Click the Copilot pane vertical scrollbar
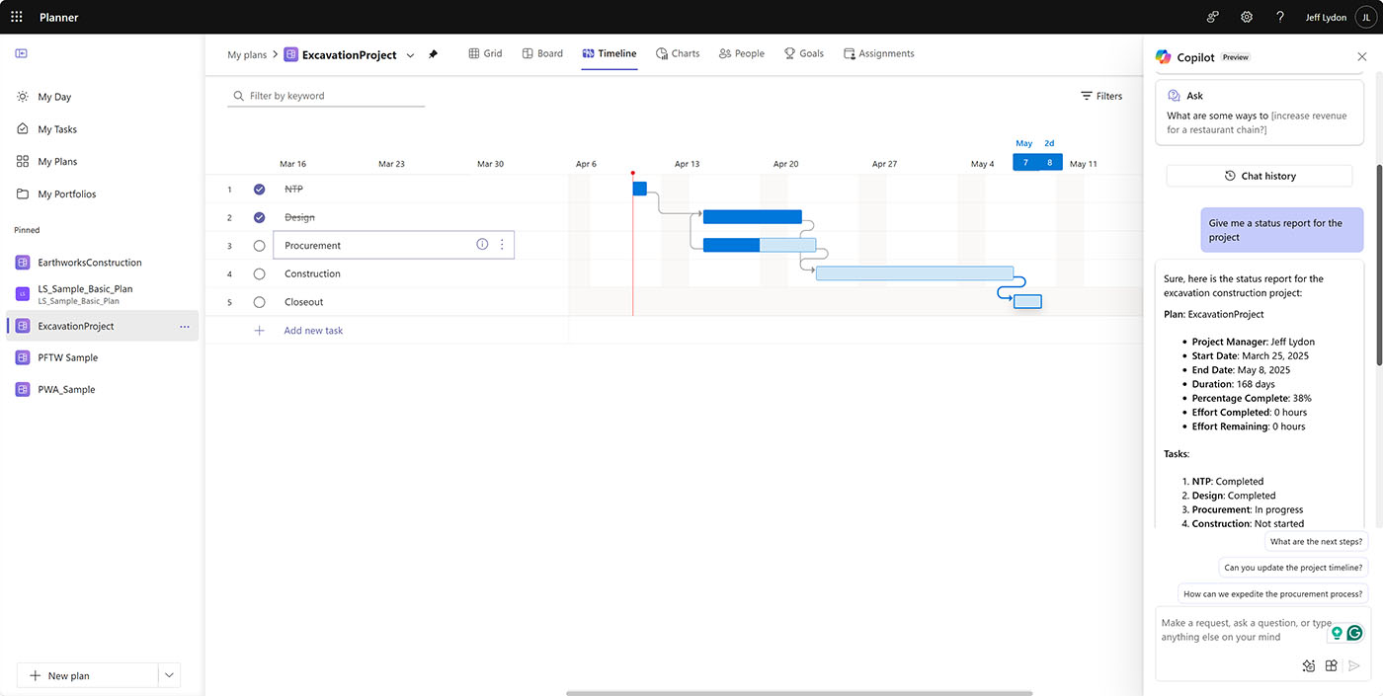1383x696 pixels. coord(1379,267)
